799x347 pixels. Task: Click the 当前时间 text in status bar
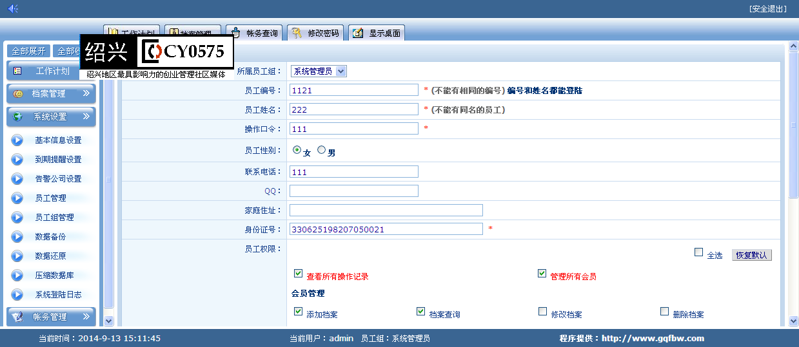pos(99,338)
